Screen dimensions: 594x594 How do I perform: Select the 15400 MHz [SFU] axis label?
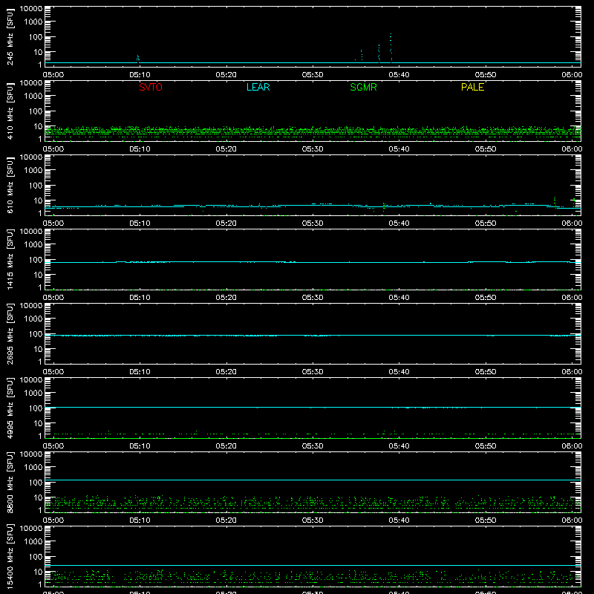[10, 556]
